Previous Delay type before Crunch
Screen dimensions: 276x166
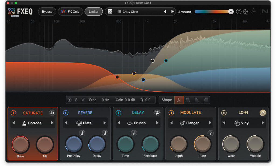click(119, 123)
